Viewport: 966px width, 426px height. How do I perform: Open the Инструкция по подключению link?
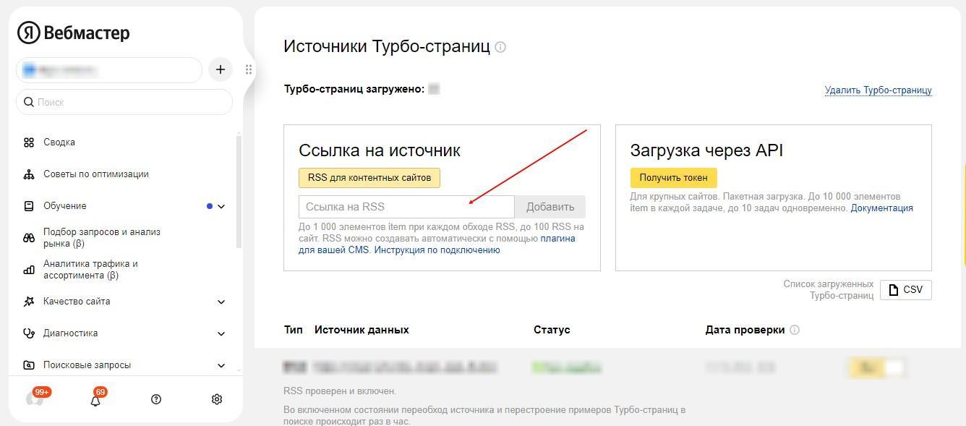pos(437,250)
